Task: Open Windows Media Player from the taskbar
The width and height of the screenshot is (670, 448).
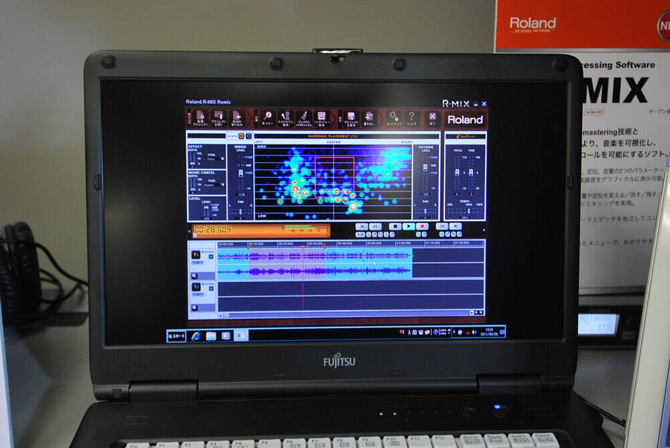Action: coord(226,336)
